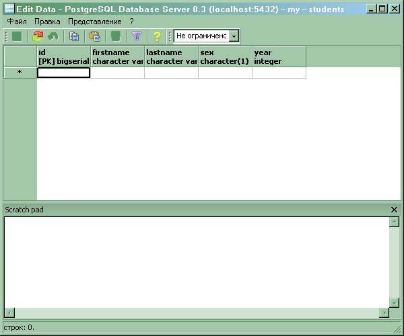The width and height of the screenshot is (404, 336).
Task: Open the filter funnel icon
Action: [137, 36]
